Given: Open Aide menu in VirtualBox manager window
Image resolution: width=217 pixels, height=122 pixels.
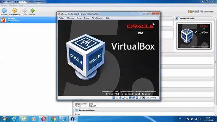Looking at the screenshot, I should point(21,5).
